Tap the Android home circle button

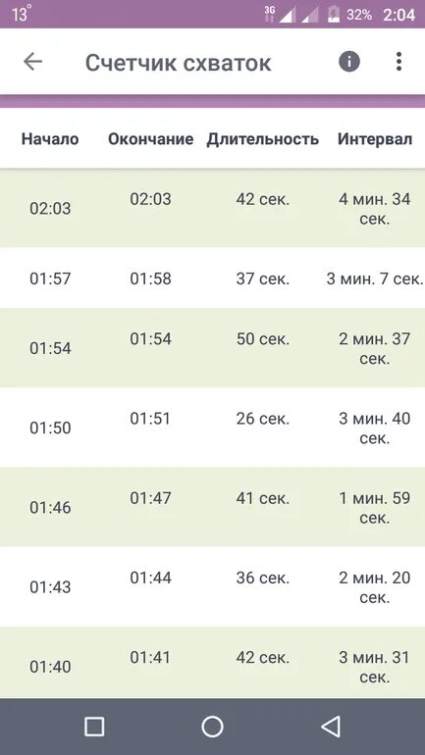(x=212, y=727)
